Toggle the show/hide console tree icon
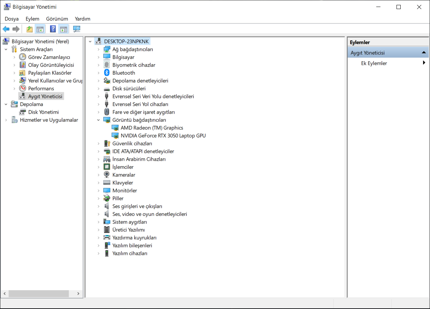The image size is (430, 309). coord(40,29)
